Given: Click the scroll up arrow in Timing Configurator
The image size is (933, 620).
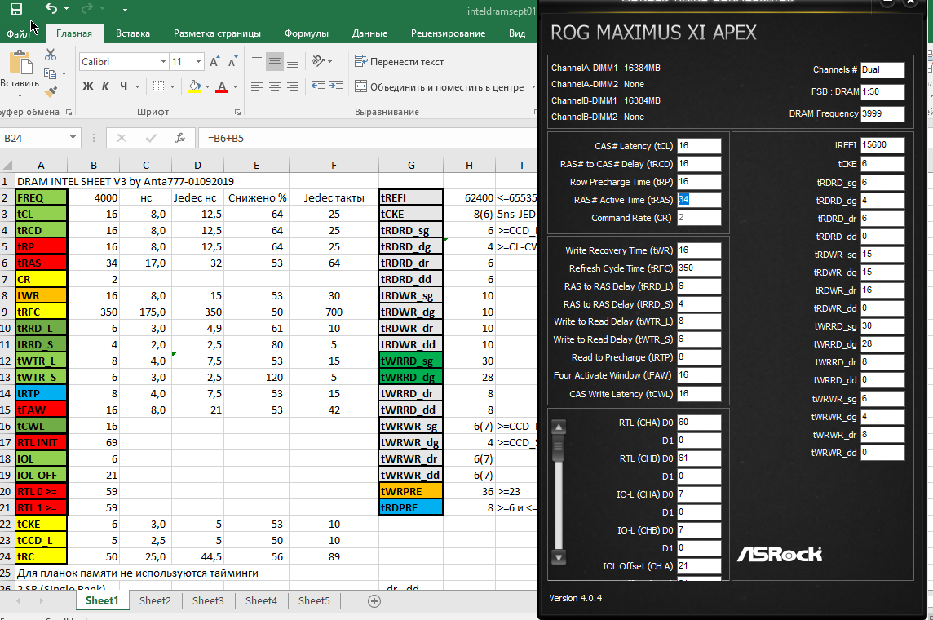Looking at the screenshot, I should (x=558, y=427).
